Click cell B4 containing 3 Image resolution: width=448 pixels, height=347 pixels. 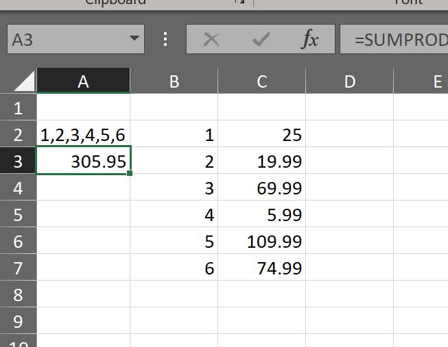coord(174,187)
